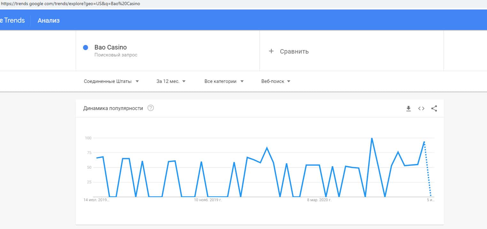487x229 pixels.
Task: Click the 10 нояб. 2019 г. date label
Action: 208,200
